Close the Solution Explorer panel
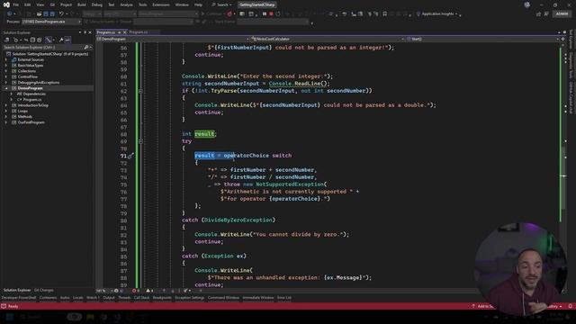Screen dimensions: 576x324 [x=90, y=32]
